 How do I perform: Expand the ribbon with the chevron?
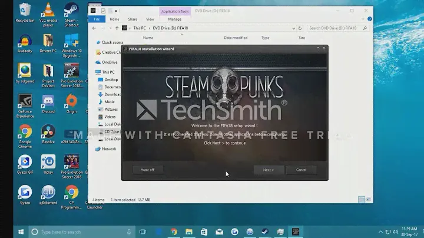tap(363, 19)
